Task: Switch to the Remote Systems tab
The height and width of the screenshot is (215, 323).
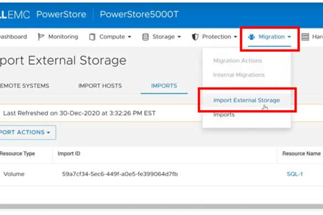Action: (24, 86)
